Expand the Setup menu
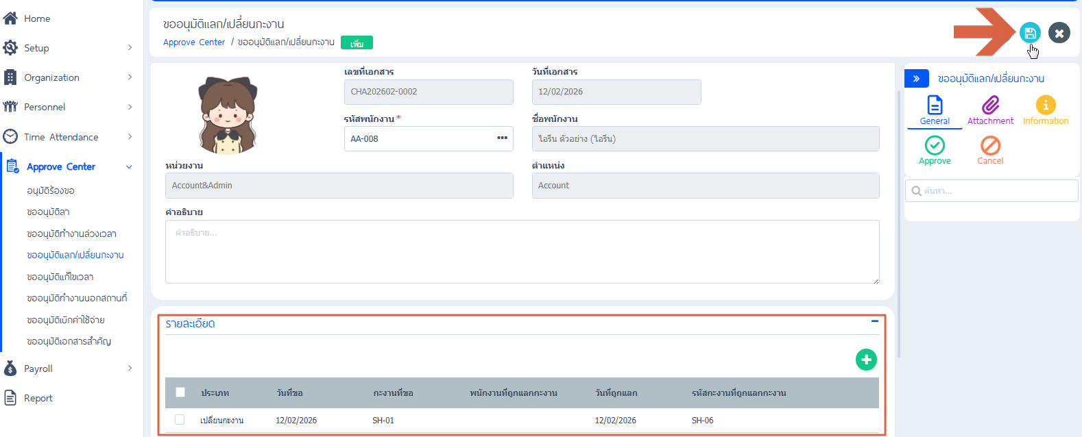Viewport: 1082px width, 437px height. (69, 48)
